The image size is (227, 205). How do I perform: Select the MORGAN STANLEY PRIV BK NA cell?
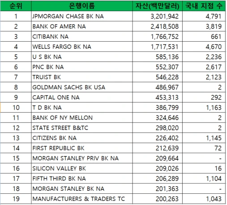[82, 158]
